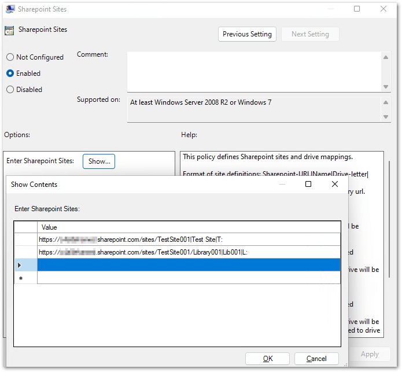Select the Lib001 L: drive row
This screenshot has width=402, height=372.
(x=189, y=252)
